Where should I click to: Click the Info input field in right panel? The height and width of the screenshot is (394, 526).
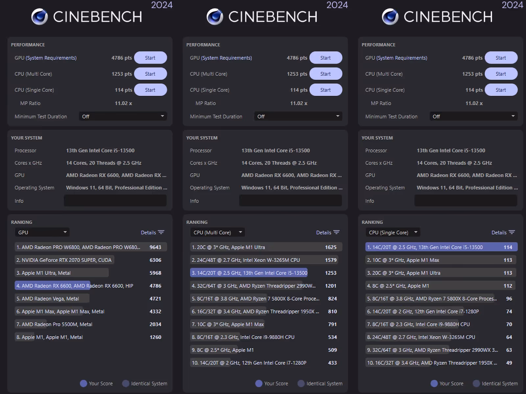pos(466,200)
